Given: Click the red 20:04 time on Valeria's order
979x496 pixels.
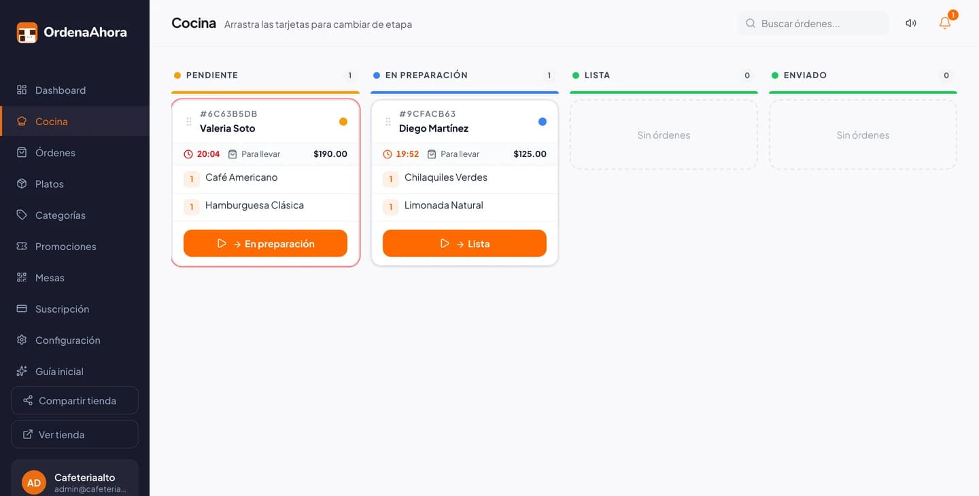Looking at the screenshot, I should point(209,154).
